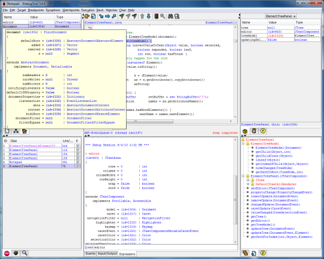Click the binoculars search icon
The height and width of the screenshot is (259, 324).
pos(170,16)
